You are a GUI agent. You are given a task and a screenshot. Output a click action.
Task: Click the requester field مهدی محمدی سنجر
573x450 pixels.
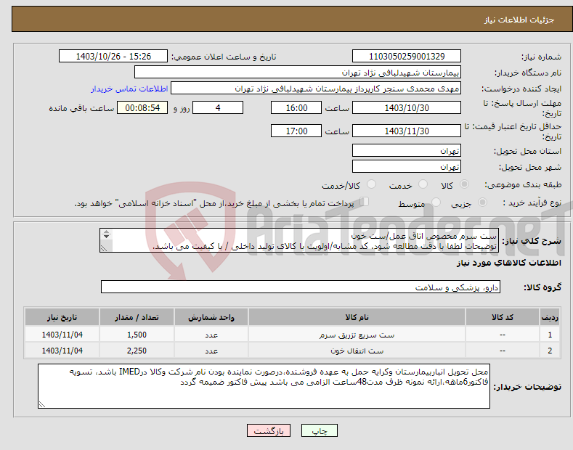tap(316, 89)
